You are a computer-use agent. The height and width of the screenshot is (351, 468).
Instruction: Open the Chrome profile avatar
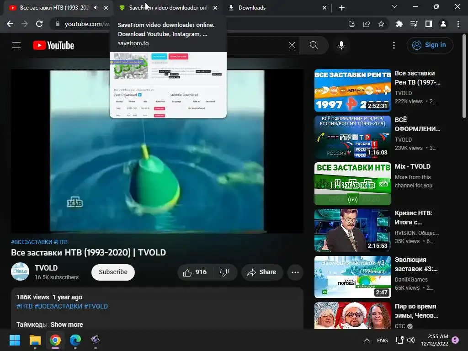point(443,24)
